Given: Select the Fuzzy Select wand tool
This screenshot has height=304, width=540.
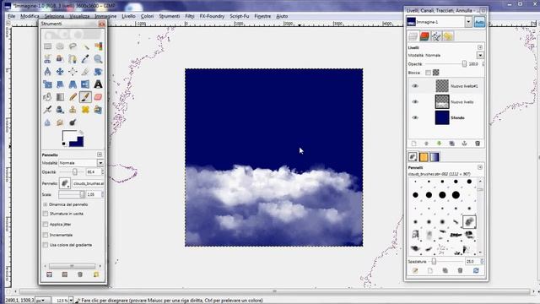Looking at the screenshot, I should point(85,46).
